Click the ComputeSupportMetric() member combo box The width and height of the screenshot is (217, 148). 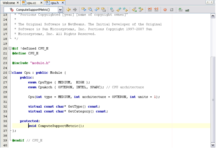click(x=33, y=10)
